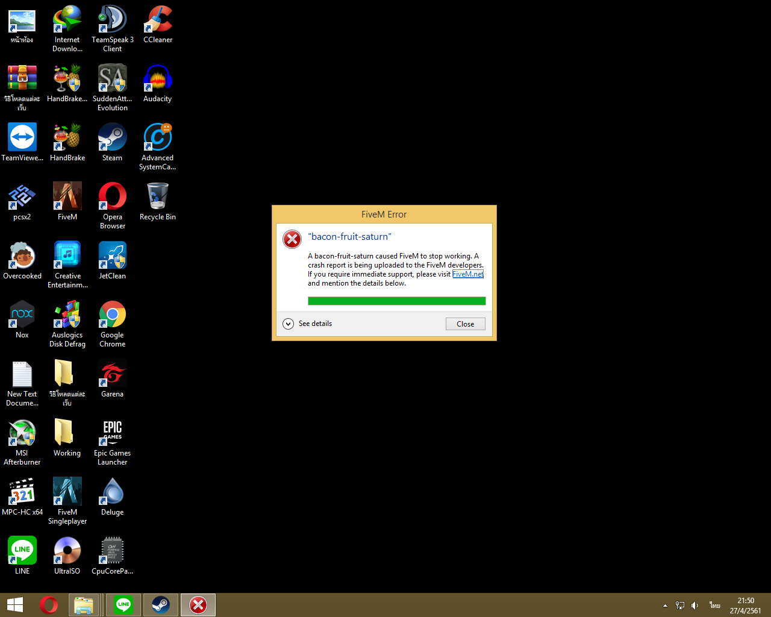Open the FiveM.net support link
Screen dimensions: 771x617
[x=468, y=274]
